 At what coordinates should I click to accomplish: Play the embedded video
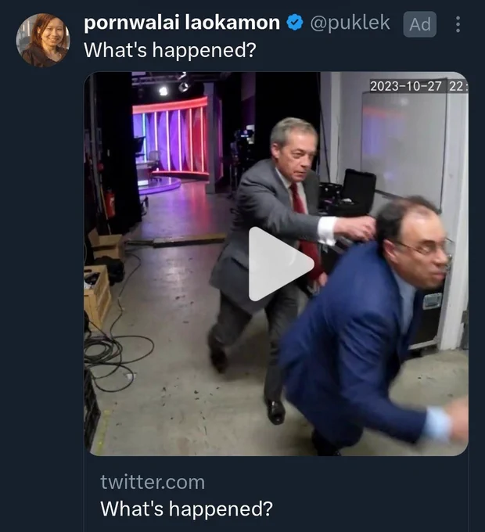click(281, 264)
